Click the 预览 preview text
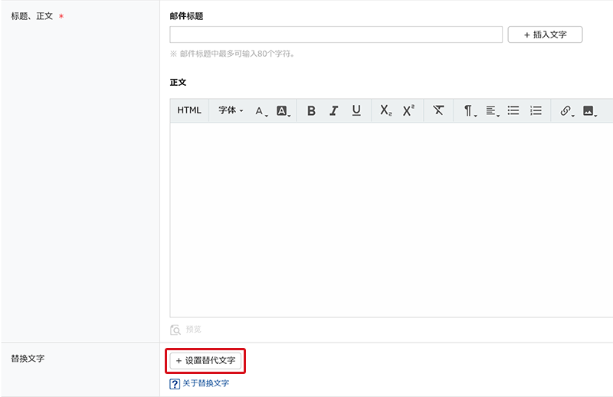 193,330
